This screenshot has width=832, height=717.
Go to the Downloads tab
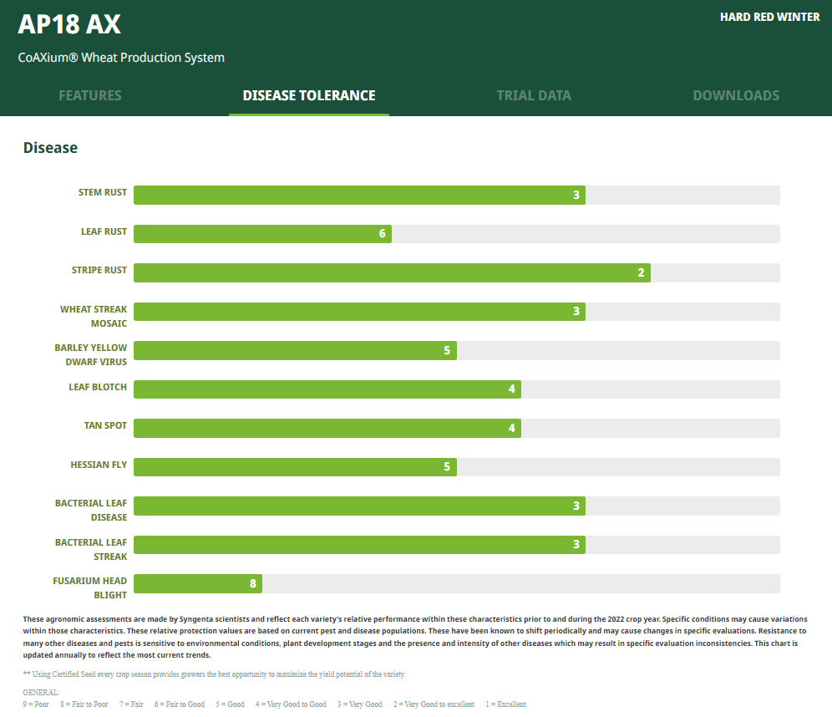[736, 95]
